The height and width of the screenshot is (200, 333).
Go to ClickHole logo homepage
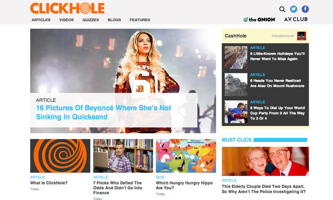[x=67, y=8]
